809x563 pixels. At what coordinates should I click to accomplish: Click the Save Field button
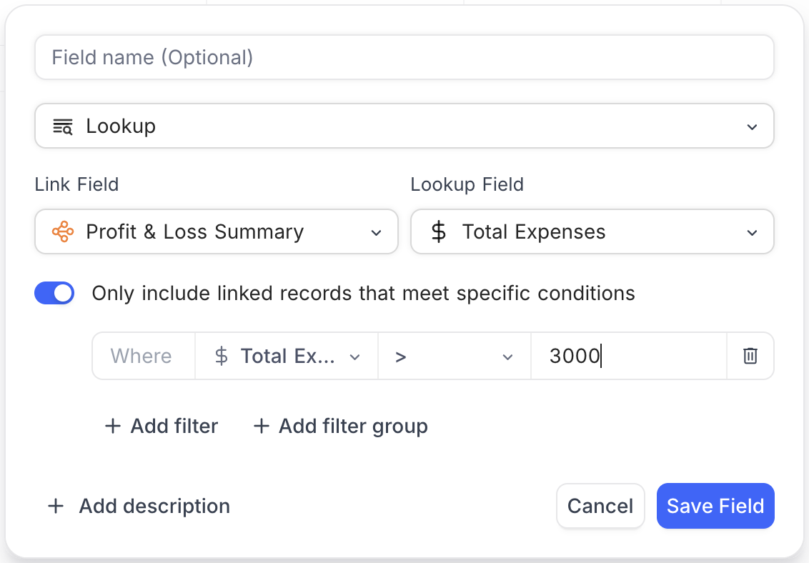click(715, 506)
